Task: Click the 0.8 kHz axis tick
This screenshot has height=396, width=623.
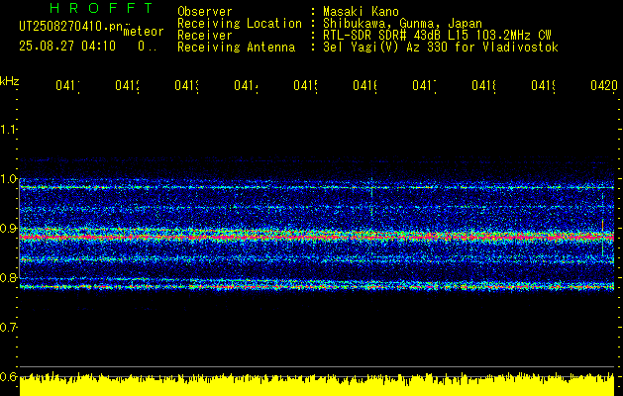Action: [8, 277]
